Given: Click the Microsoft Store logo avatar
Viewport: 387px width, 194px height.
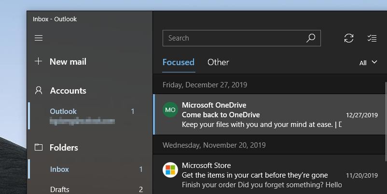Looking at the screenshot, I should 170,170.
